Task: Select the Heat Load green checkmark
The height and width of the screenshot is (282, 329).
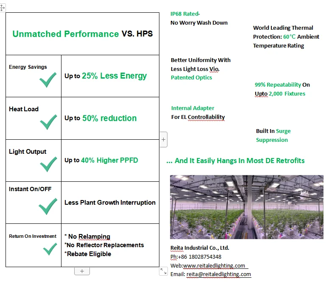Action: (x=48, y=122)
